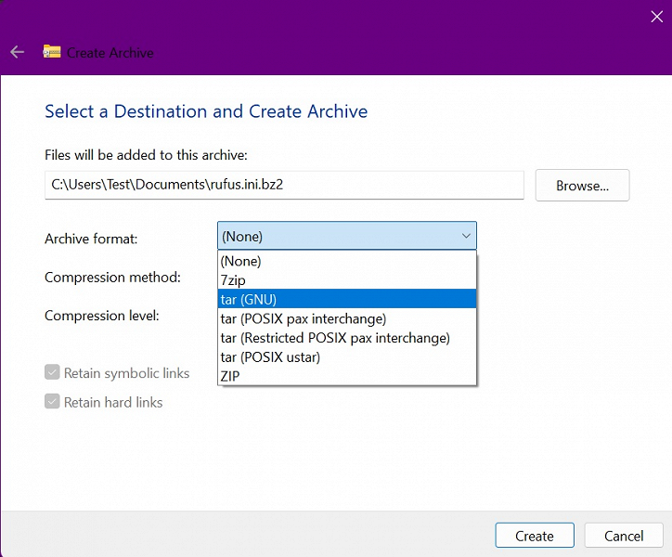The width and height of the screenshot is (672, 557).
Task: Toggle the Retain hard links checkbox
Action: (52, 402)
